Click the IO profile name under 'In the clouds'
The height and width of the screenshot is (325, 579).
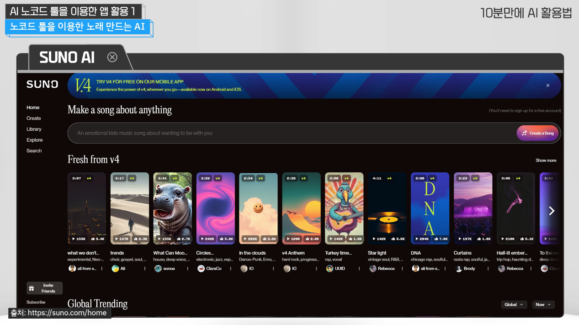tap(251, 269)
